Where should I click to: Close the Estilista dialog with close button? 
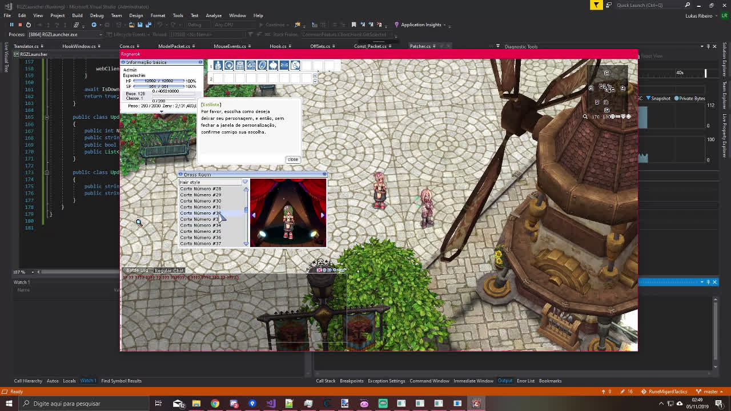[292, 159]
